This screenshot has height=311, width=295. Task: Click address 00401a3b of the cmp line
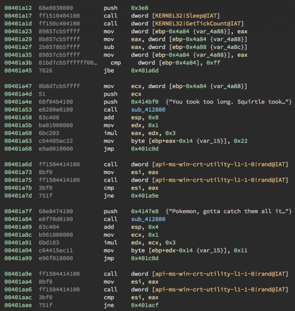pyautogui.click(x=18, y=63)
